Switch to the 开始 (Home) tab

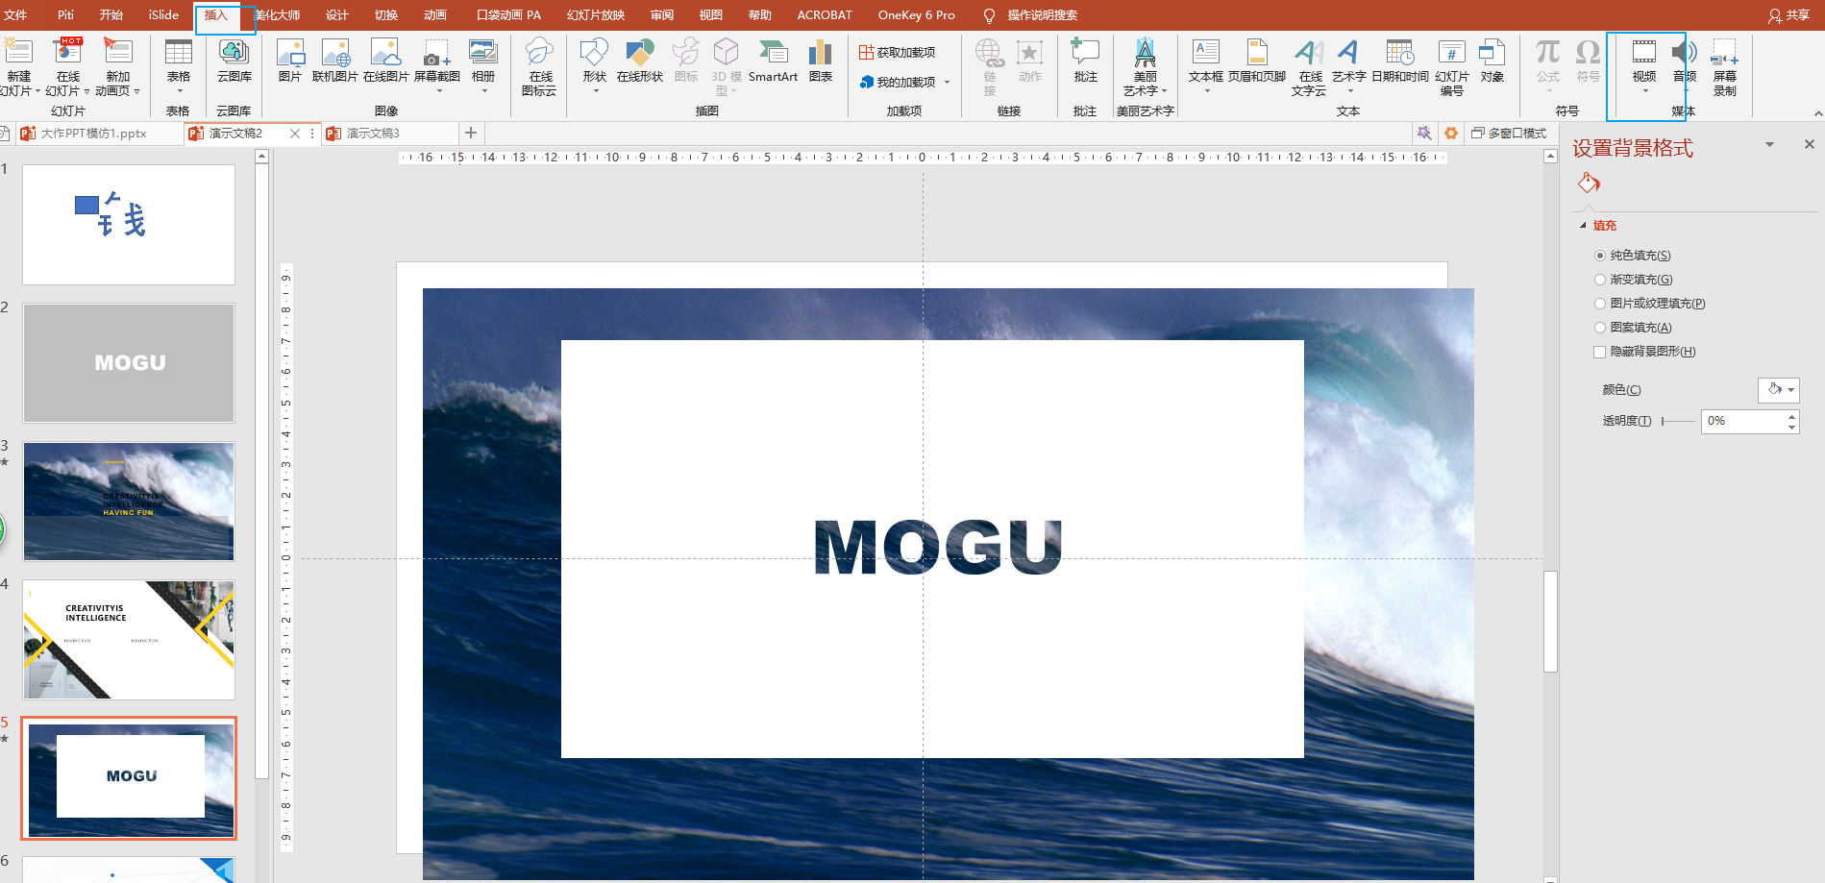[111, 15]
